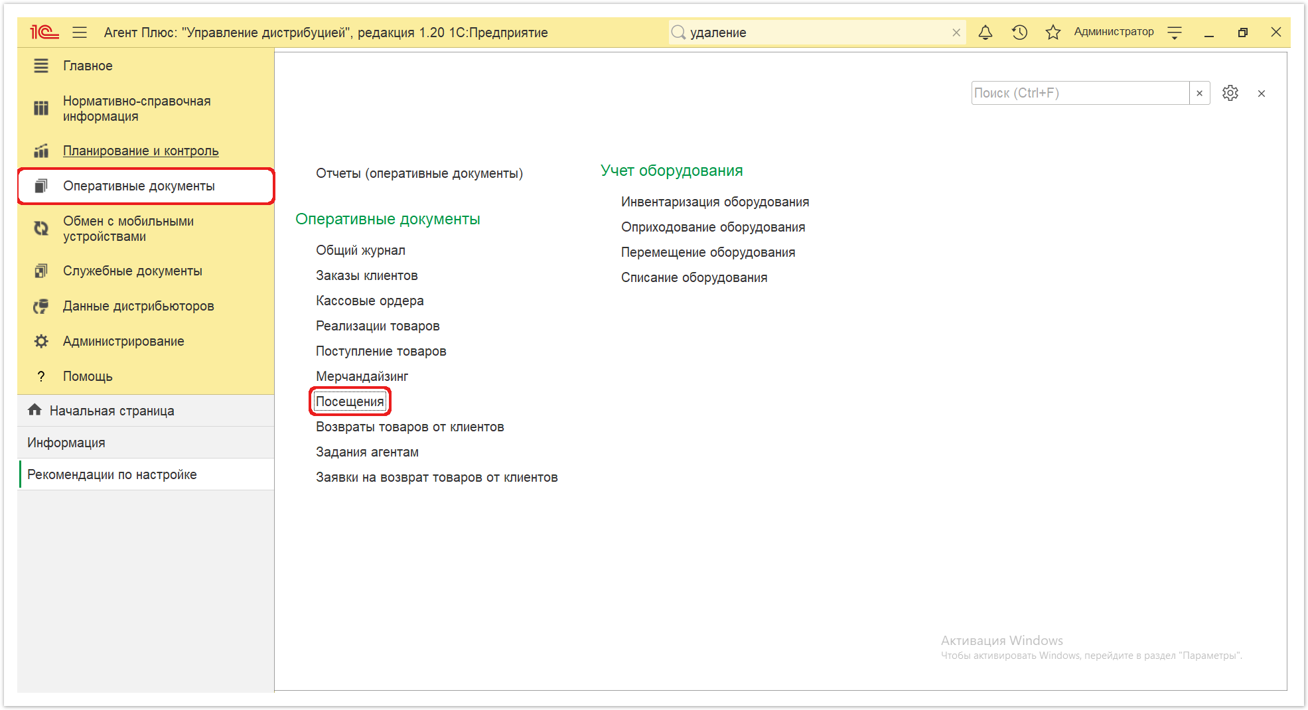
Task: Clear the 'удаление' search text
Action: [x=956, y=33]
